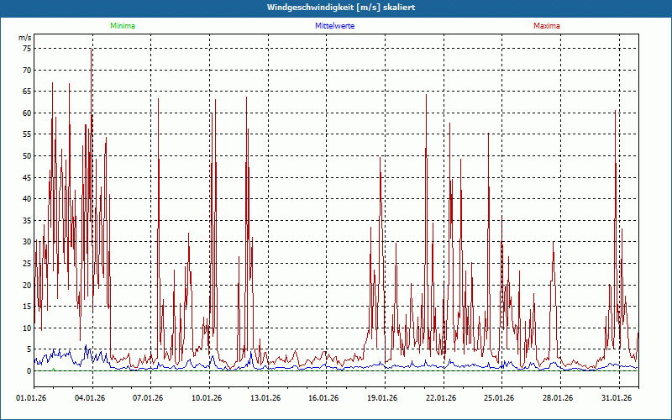
Task: Click the m/s unit label
Action: click(x=25, y=38)
